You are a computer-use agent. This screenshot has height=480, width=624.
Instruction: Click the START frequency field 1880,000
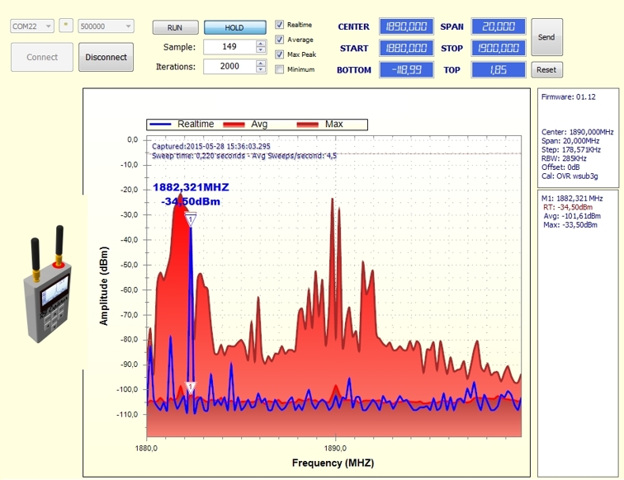(406, 48)
